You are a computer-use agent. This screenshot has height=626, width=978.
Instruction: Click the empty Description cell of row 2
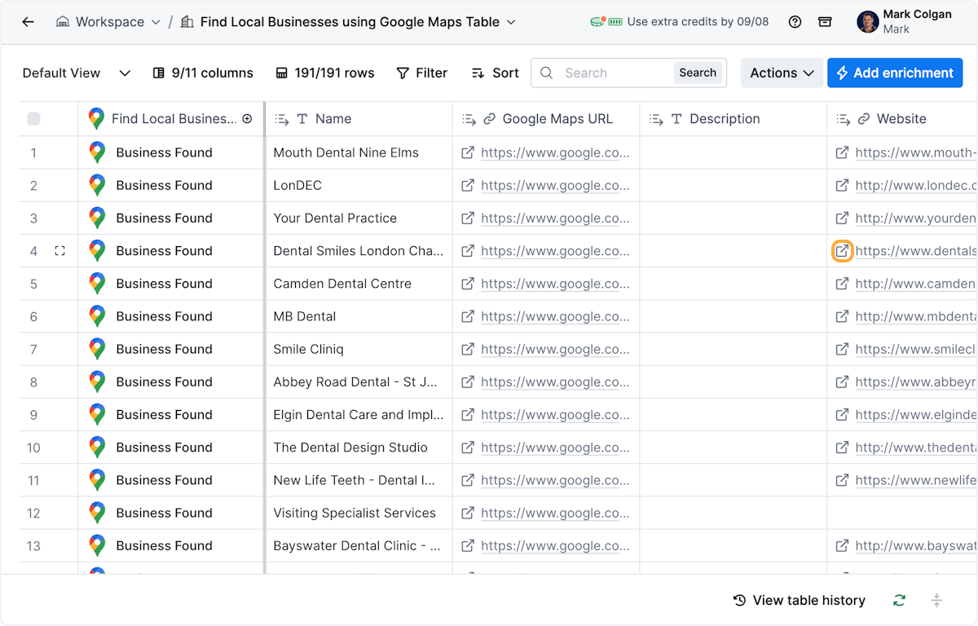[733, 185]
